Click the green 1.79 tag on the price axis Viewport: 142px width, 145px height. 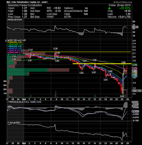pyautogui.click(x=134, y=65)
